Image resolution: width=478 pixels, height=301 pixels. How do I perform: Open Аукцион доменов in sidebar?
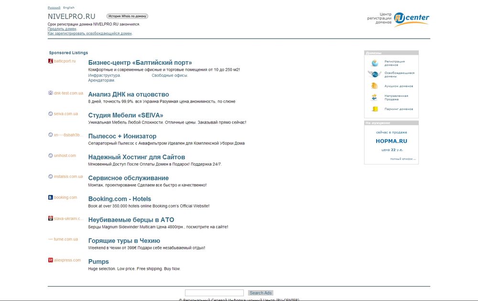pyautogui.click(x=399, y=86)
